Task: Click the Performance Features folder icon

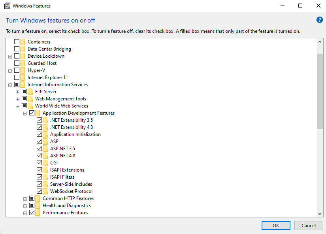Action: pyautogui.click(x=38, y=213)
